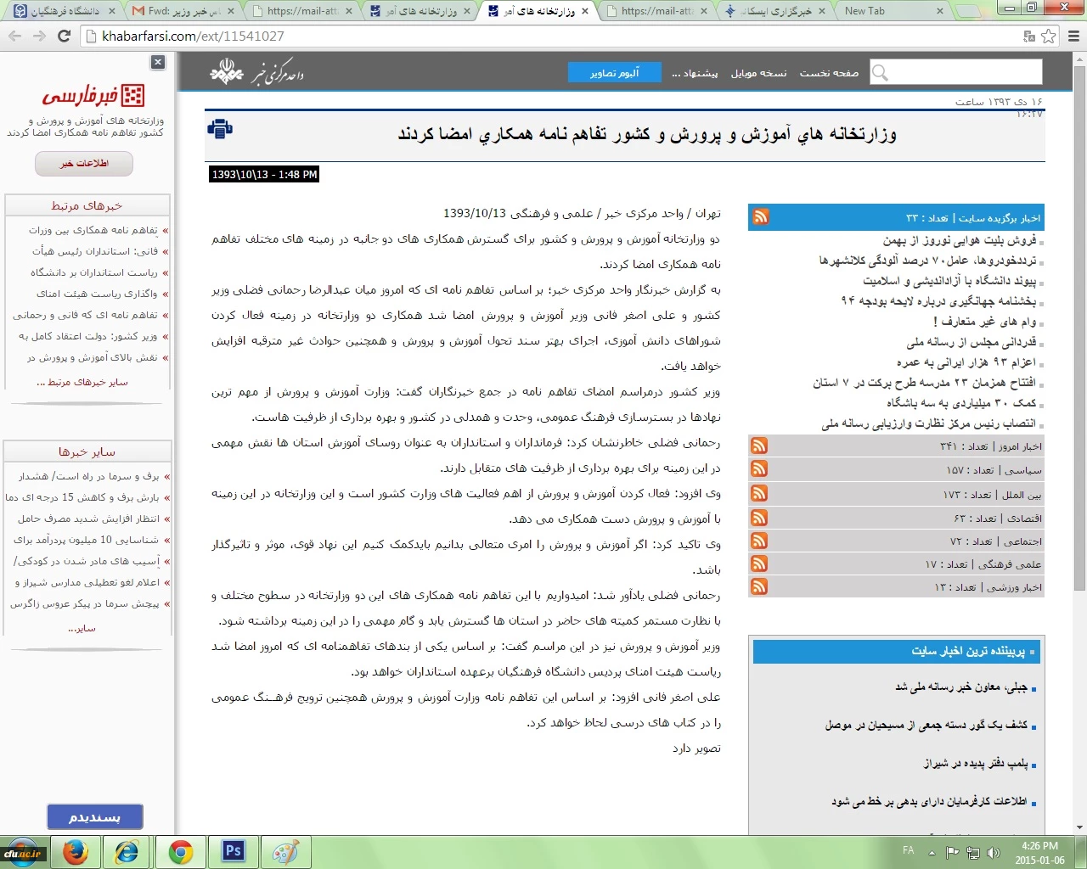The width and height of the screenshot is (1087, 869).
Task: Click the page vertical scrollbar
Action: pos(1079,339)
